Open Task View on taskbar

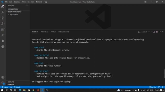point(15,90)
